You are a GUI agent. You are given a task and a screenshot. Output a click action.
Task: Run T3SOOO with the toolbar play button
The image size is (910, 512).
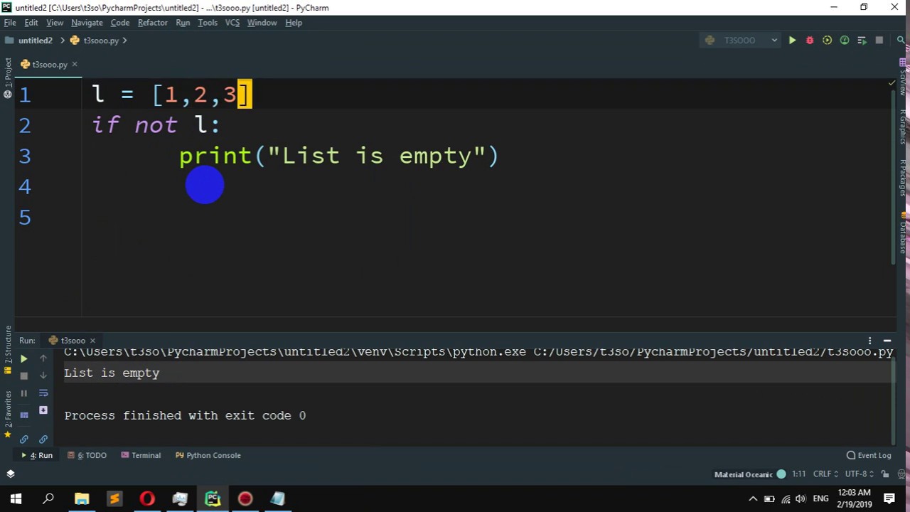pos(792,41)
